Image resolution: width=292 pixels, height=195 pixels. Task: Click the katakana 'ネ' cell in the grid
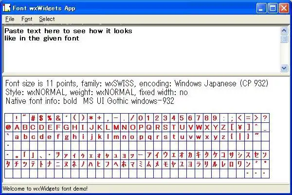[x=75, y=164]
